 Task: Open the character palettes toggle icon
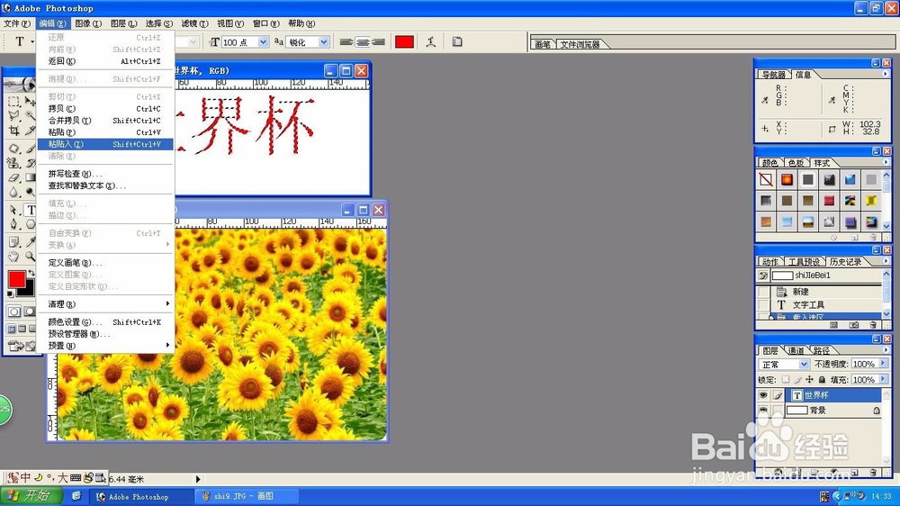click(457, 41)
